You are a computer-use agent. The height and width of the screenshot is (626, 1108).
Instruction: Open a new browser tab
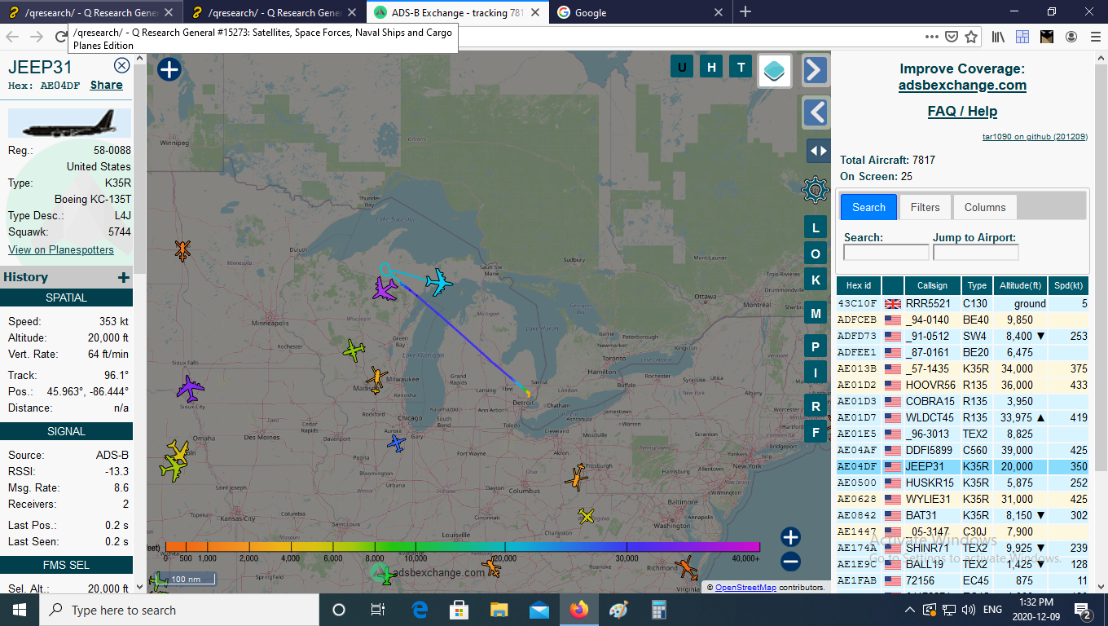pyautogui.click(x=745, y=12)
